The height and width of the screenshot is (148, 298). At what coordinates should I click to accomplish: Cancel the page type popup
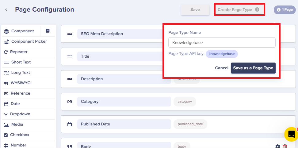222,68
